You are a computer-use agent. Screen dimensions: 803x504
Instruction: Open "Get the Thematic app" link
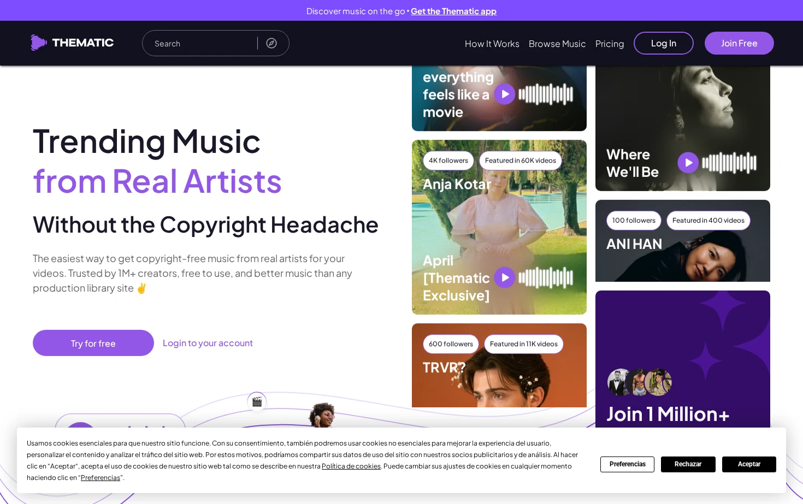[453, 11]
